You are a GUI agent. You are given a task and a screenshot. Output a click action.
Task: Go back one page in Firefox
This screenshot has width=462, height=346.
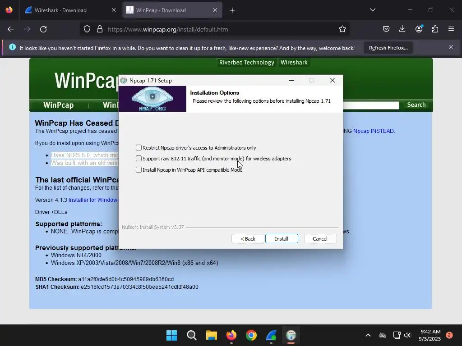pyautogui.click(x=11, y=29)
